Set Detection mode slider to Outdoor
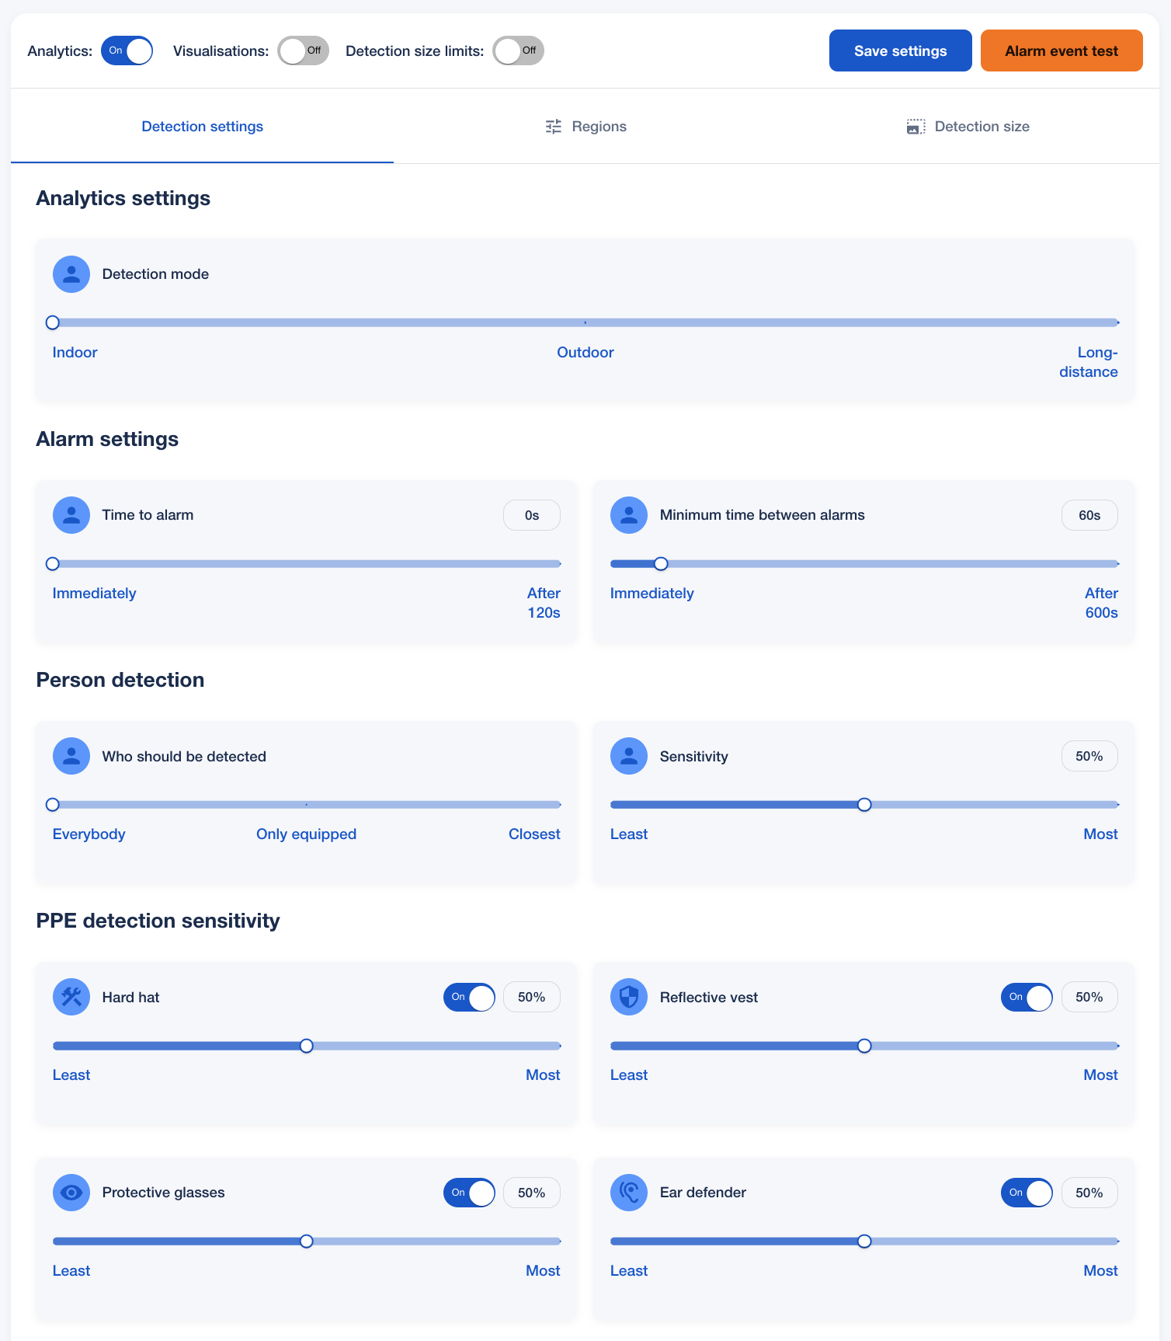 click(585, 322)
